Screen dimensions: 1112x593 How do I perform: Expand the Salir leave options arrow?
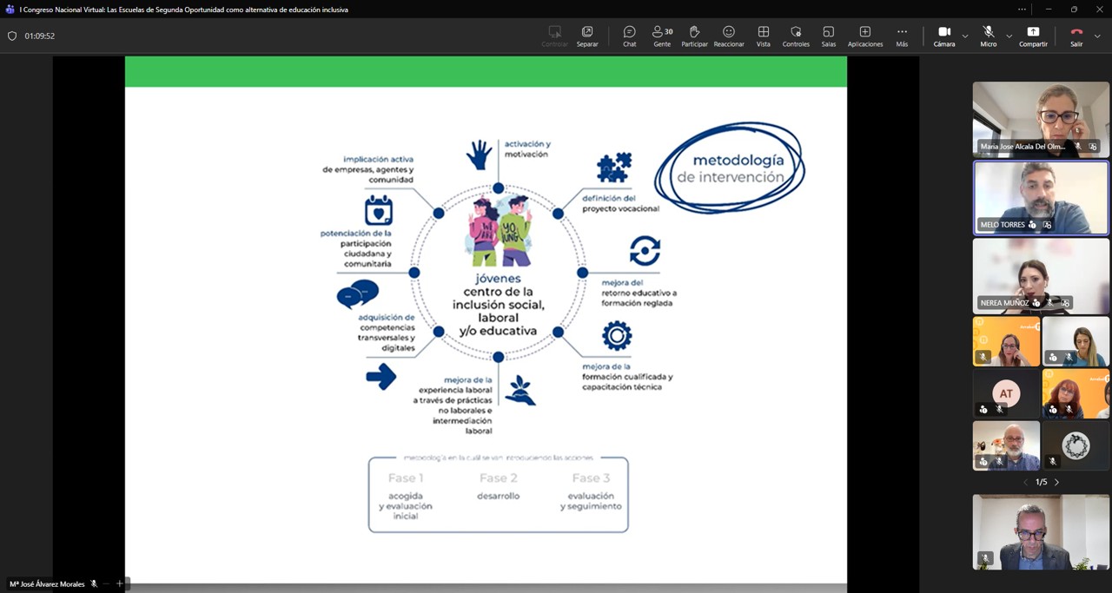[1097, 36]
